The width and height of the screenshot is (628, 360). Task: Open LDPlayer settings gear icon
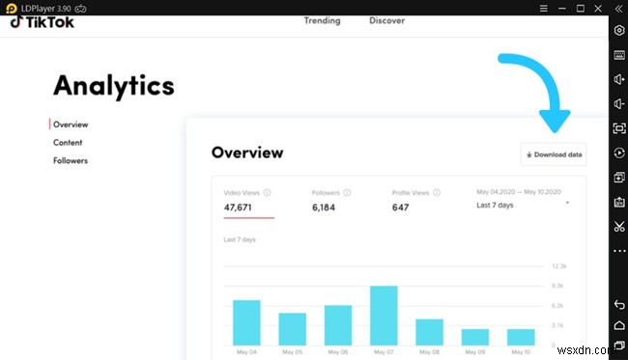(619, 30)
